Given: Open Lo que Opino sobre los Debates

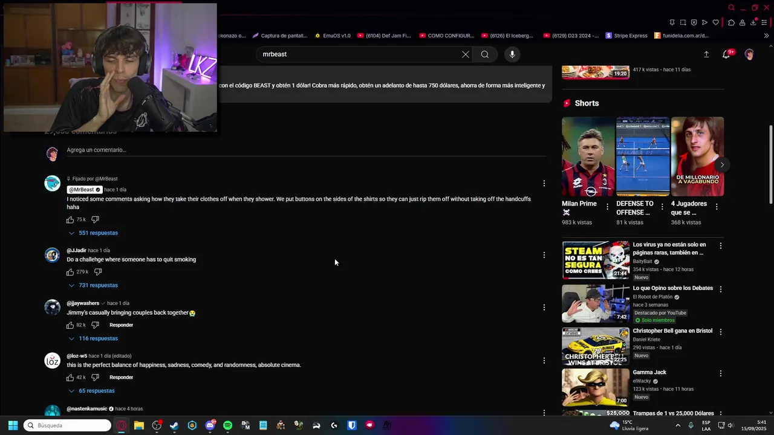Looking at the screenshot, I should [x=672, y=288].
